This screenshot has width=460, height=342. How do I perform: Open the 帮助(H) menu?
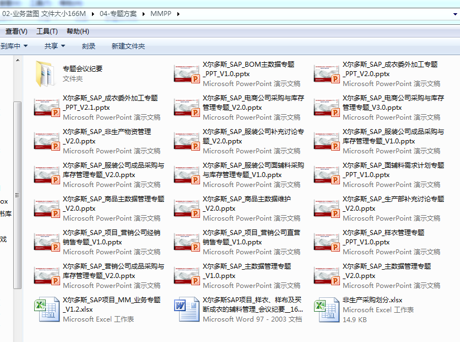click(x=78, y=31)
